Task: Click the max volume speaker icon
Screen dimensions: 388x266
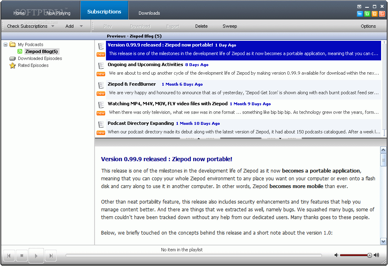Action: tap(376, 255)
